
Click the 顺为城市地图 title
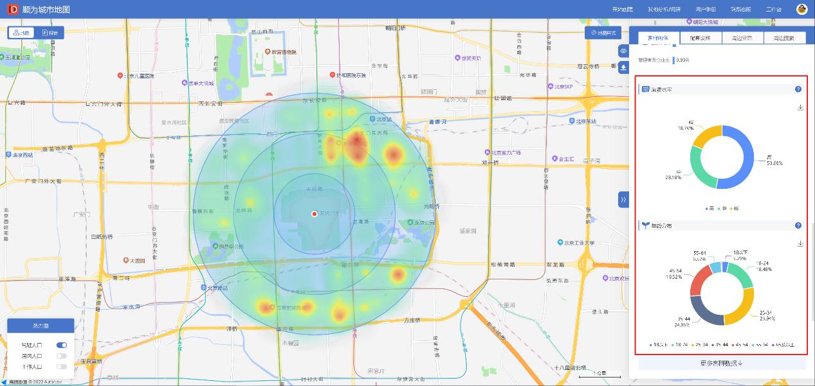(x=46, y=10)
